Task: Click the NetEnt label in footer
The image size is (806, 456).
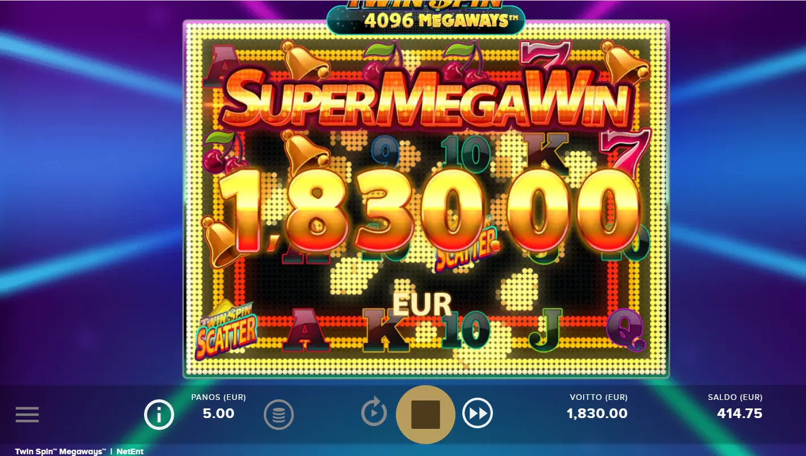Action: (130, 451)
